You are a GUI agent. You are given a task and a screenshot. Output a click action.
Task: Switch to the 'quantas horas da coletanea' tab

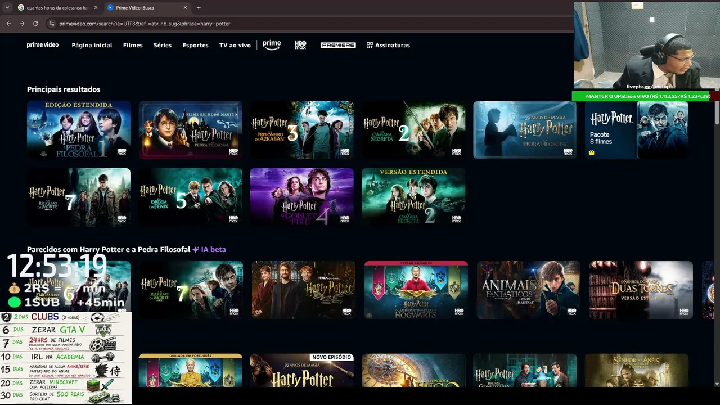57,8
